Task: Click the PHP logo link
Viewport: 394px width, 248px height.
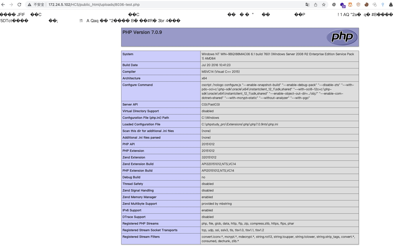Action: 342,37
